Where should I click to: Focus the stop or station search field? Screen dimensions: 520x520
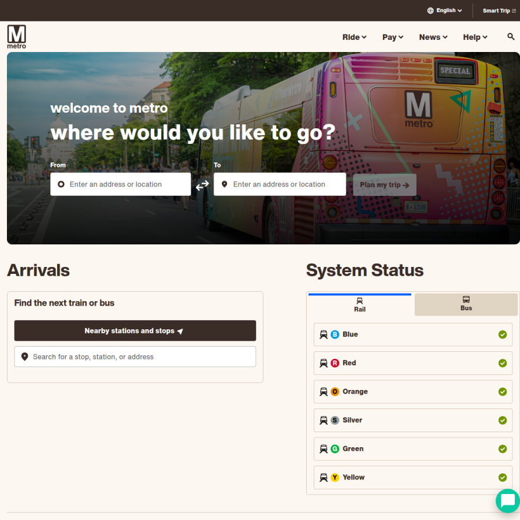point(135,356)
